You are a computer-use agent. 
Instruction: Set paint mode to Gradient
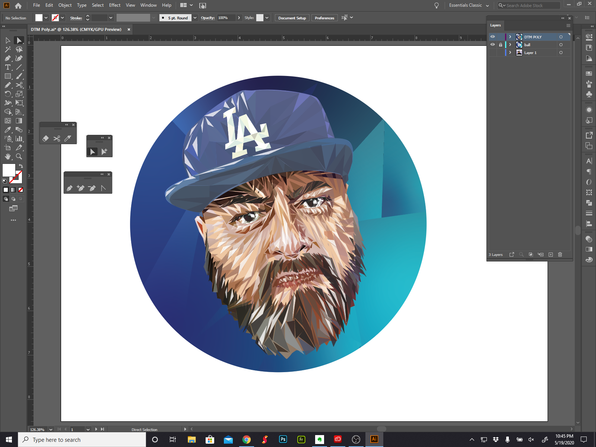click(13, 190)
